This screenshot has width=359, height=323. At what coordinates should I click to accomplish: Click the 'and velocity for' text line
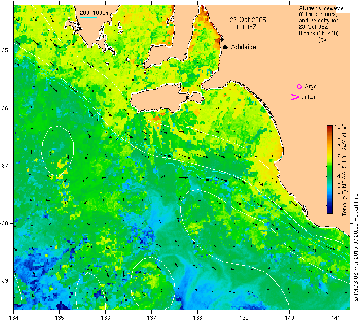tap(318, 21)
